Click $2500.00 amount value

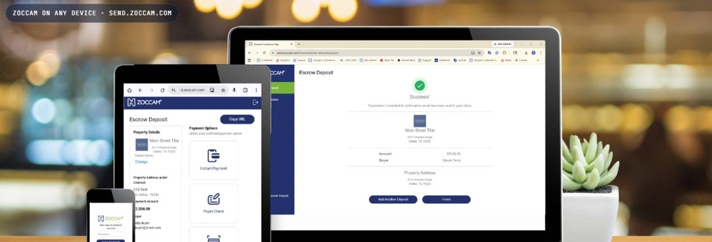[454, 153]
